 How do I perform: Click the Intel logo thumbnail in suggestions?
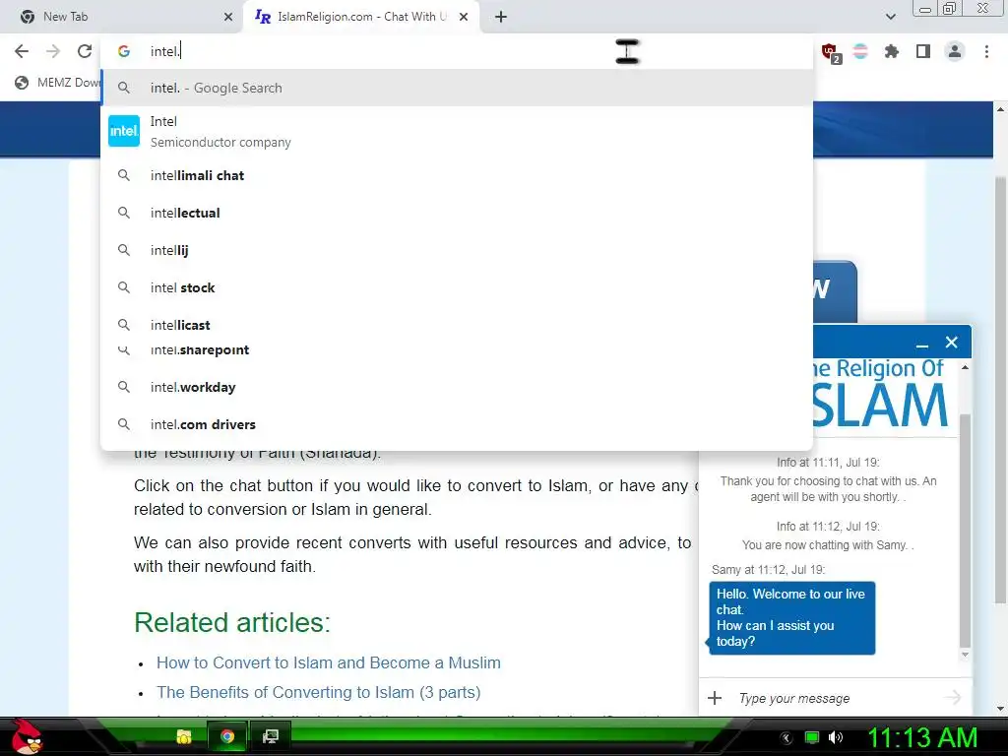[124, 131]
